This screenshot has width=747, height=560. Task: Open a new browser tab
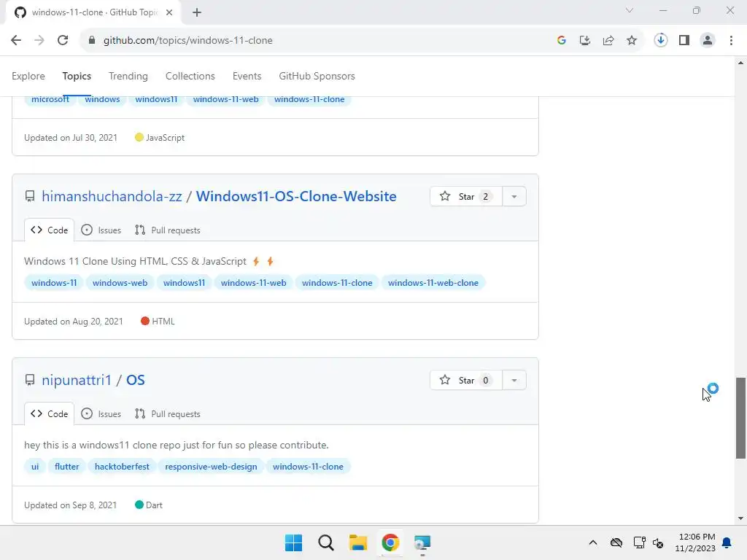click(197, 12)
